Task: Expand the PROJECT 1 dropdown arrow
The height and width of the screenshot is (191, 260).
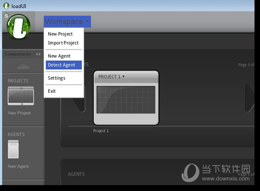Action: [x=123, y=76]
